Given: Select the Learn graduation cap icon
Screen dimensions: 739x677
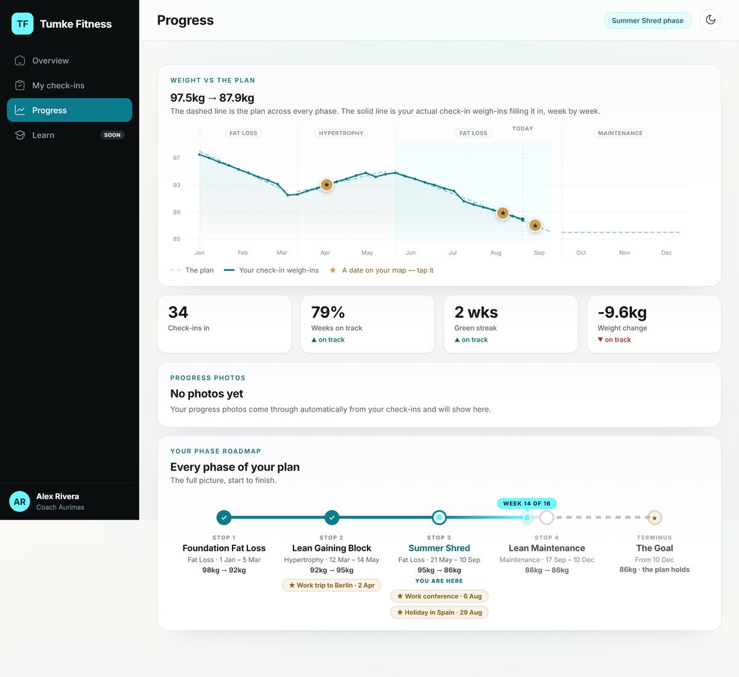Looking at the screenshot, I should [x=19, y=135].
